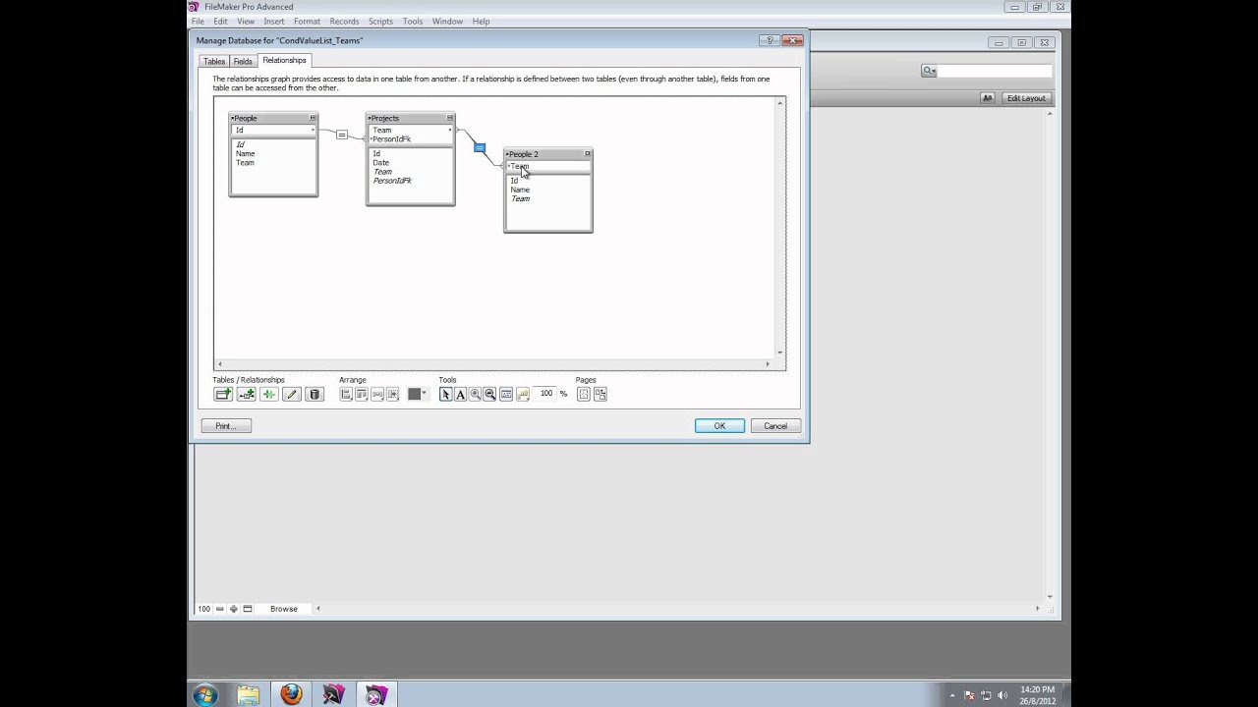Open the File menu

(x=198, y=22)
